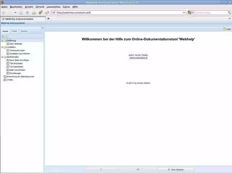232x173 pixels.
Task: Open the Voraussetzungen page
Action: click(x=17, y=50)
